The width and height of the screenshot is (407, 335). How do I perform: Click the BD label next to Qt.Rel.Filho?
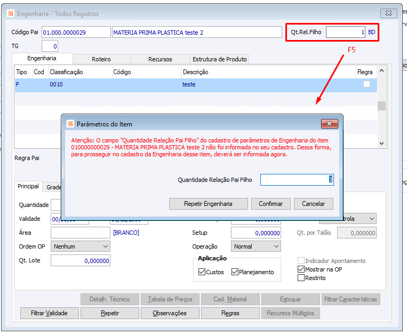(372, 32)
